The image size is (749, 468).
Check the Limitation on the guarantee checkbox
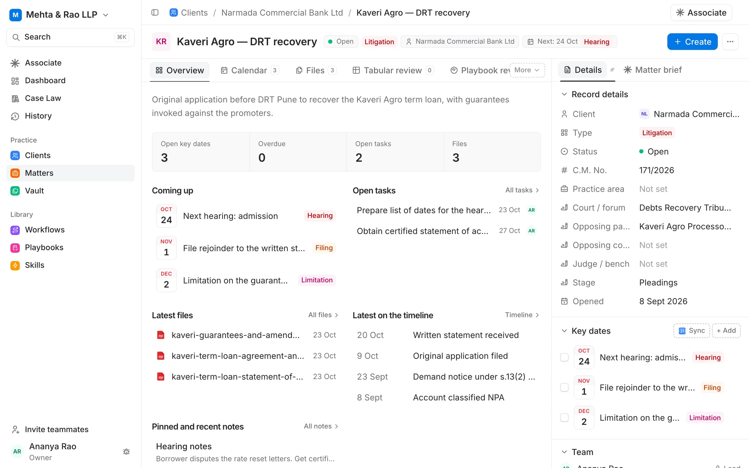pyautogui.click(x=564, y=418)
